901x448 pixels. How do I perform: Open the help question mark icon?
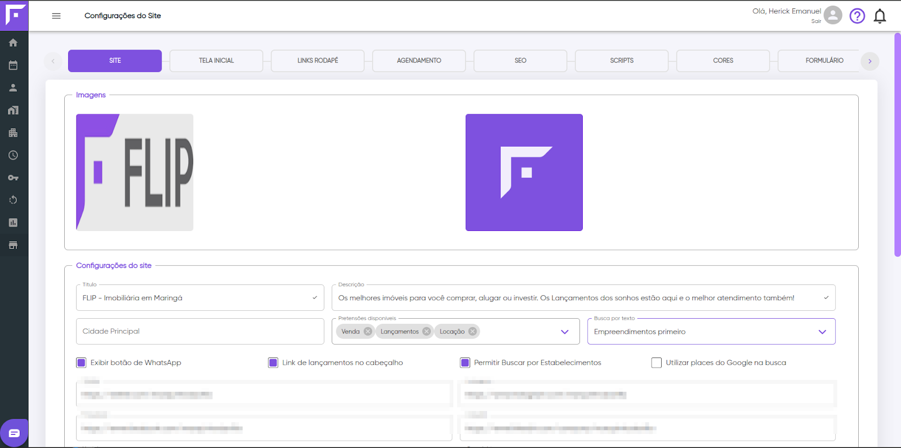[857, 16]
